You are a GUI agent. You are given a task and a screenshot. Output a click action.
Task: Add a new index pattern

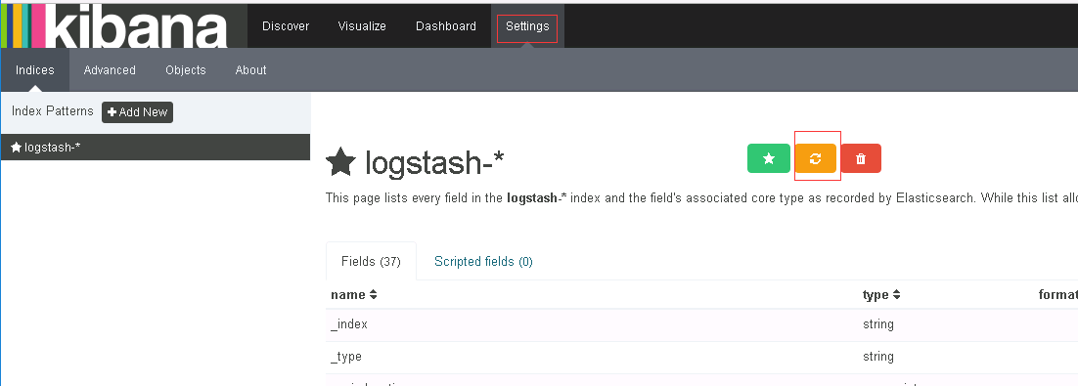coord(138,112)
